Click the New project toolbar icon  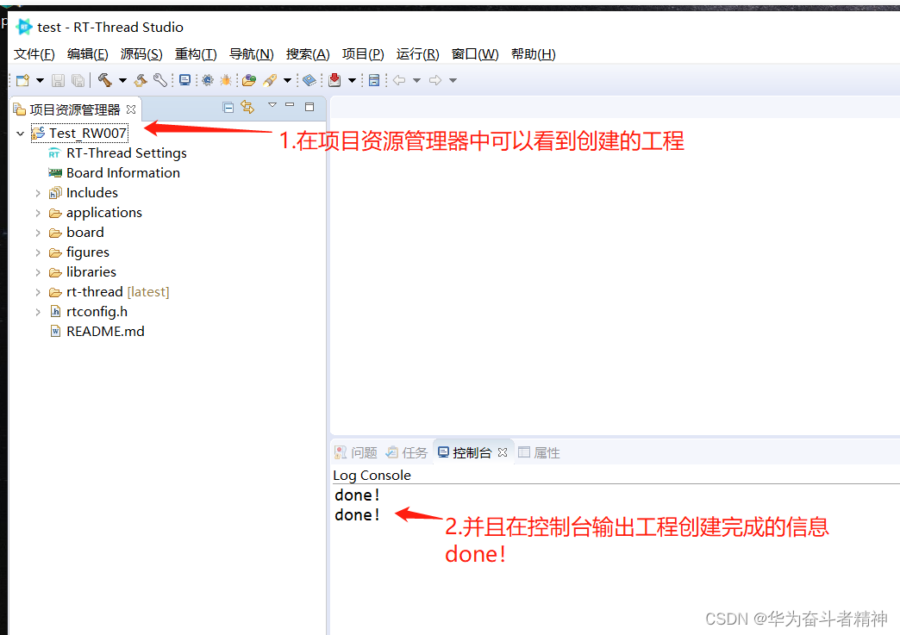(23, 80)
